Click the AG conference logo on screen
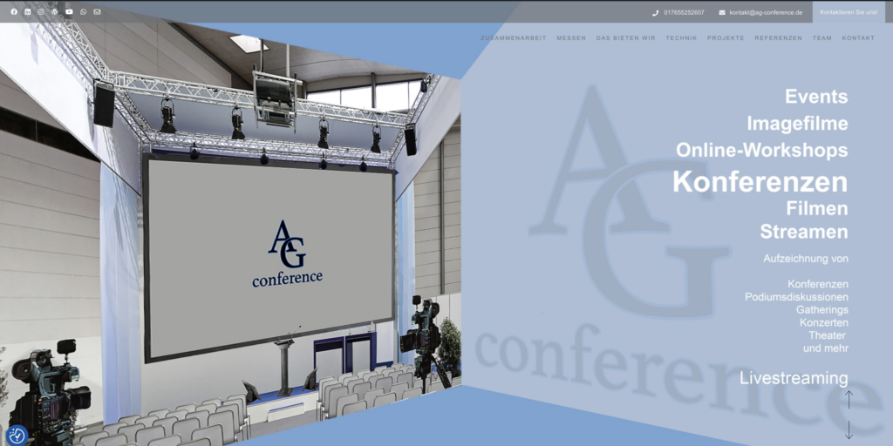Viewport: 893px width, 446px height. tap(287, 253)
